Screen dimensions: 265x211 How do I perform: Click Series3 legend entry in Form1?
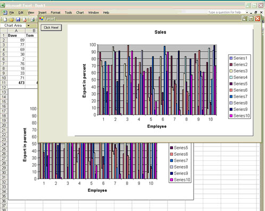[238, 71]
